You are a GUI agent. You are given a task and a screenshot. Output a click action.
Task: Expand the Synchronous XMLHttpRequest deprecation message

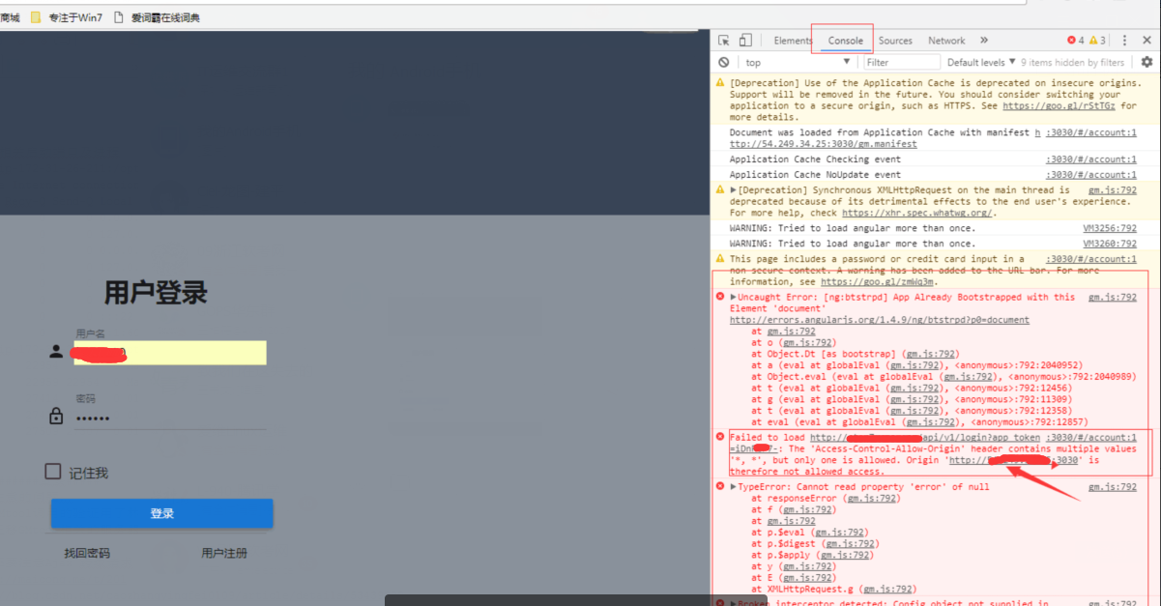(734, 190)
